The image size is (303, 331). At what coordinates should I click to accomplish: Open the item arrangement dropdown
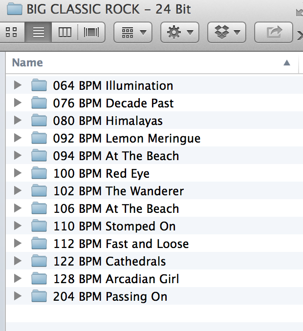(x=133, y=33)
